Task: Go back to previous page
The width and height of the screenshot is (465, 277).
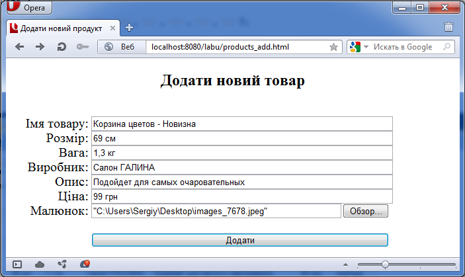Action: tap(20, 47)
